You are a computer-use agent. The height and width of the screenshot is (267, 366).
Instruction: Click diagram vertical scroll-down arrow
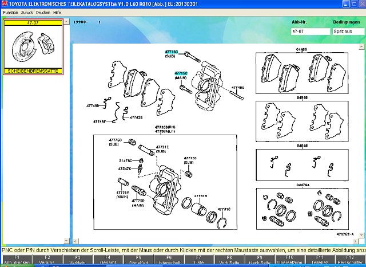tap(361, 235)
